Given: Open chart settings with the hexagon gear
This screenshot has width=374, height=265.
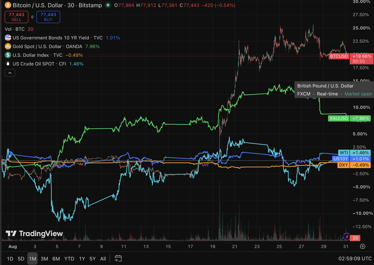Looking at the screenshot, I should coord(363,246).
